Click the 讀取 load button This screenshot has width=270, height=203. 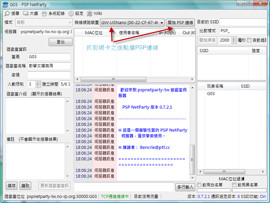[x=25, y=186]
